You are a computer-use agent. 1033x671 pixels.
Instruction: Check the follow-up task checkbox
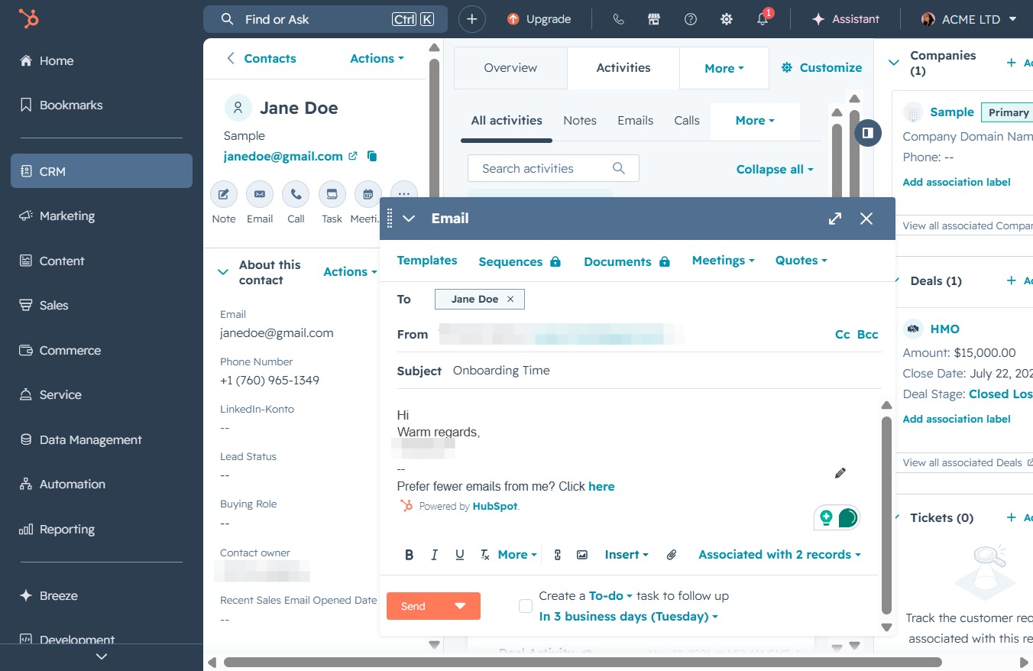(x=526, y=606)
